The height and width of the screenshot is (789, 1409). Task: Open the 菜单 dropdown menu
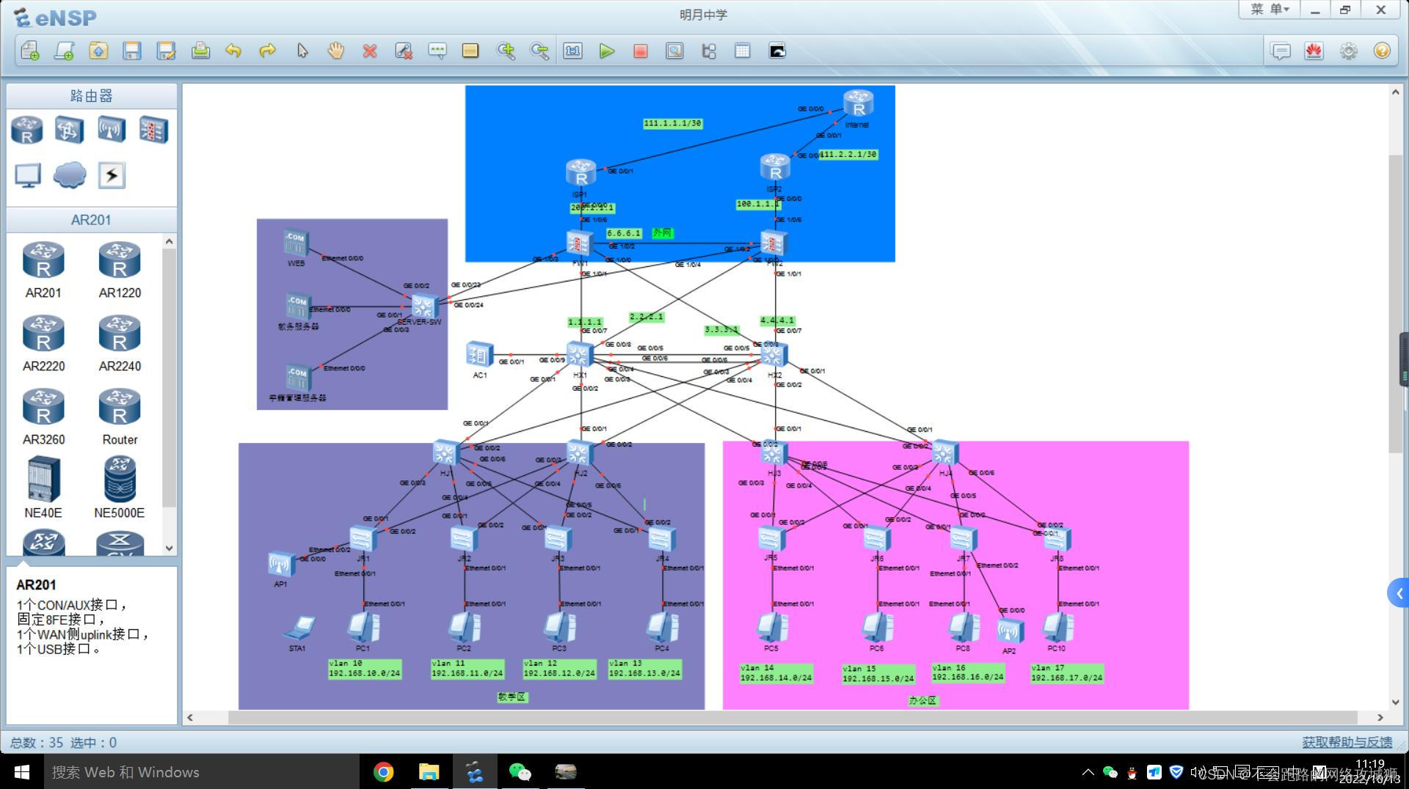pos(1270,10)
